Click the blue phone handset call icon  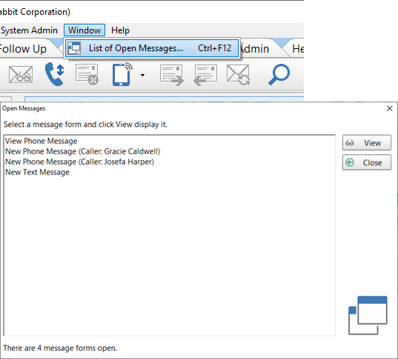(x=54, y=74)
